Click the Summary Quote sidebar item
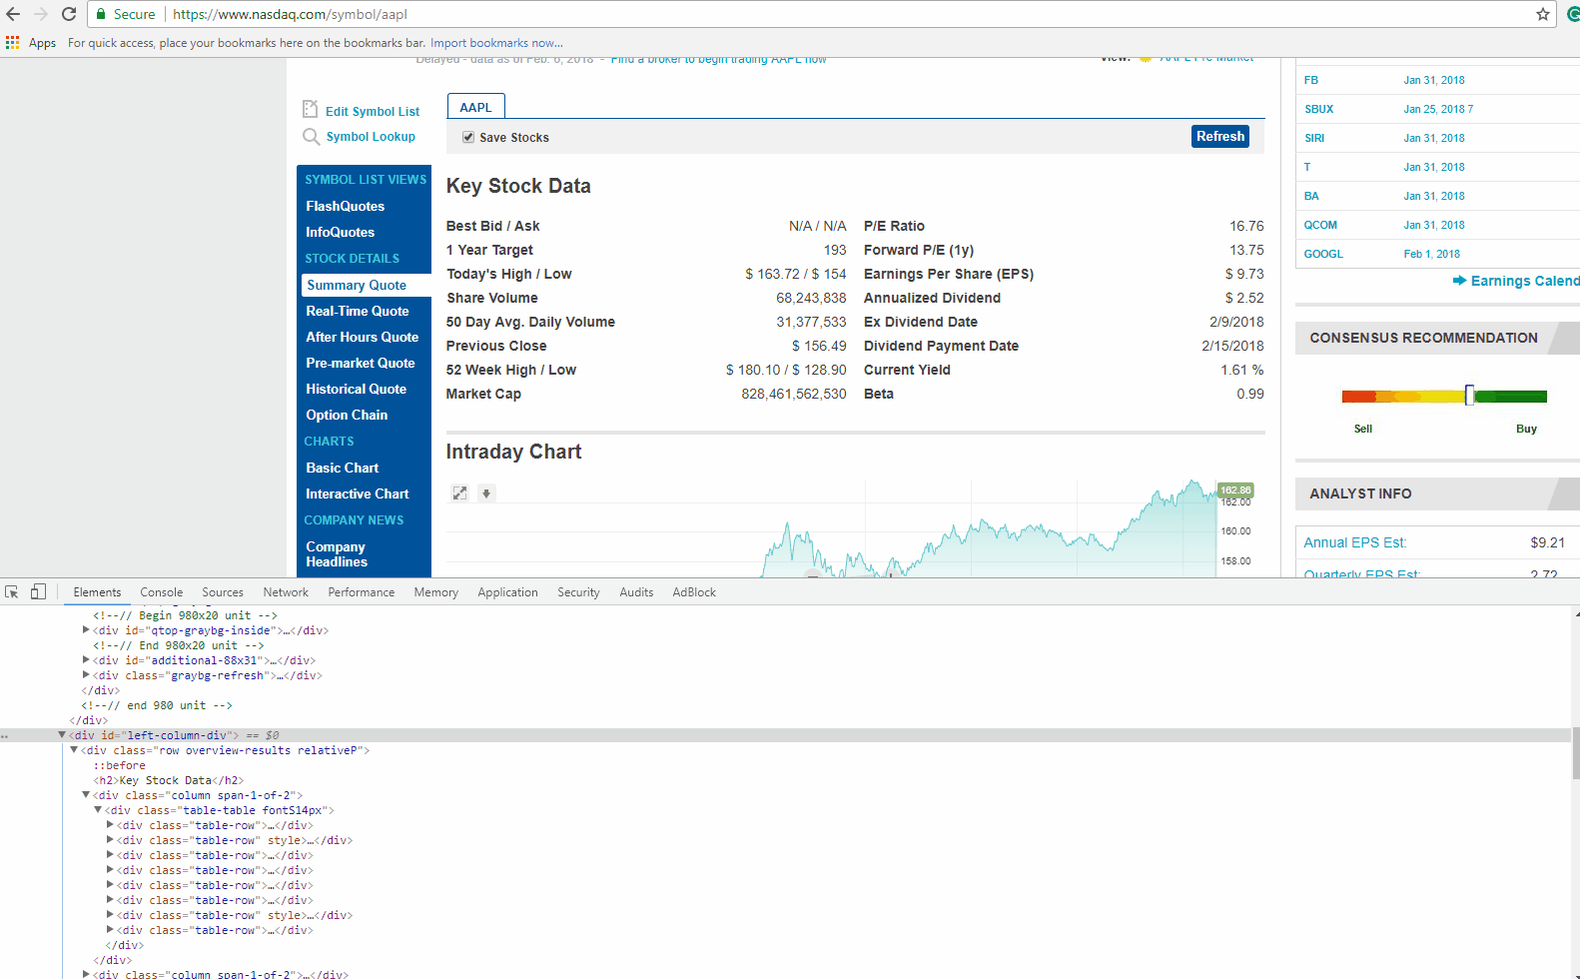This screenshot has width=1580, height=979. tap(366, 285)
